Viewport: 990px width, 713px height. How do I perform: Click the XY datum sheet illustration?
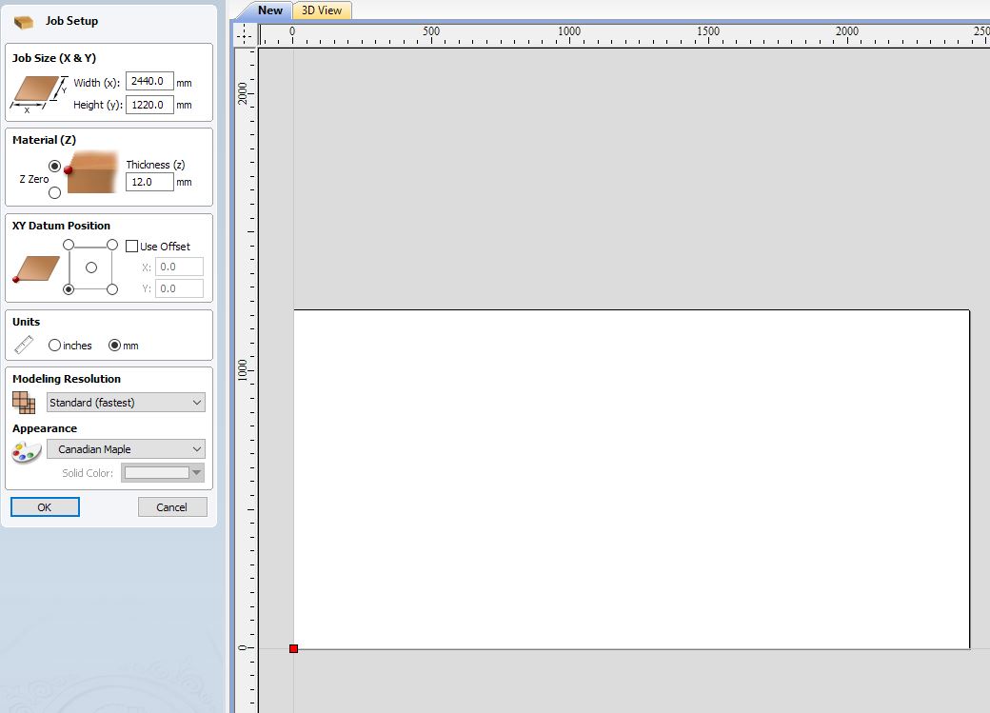point(36,269)
